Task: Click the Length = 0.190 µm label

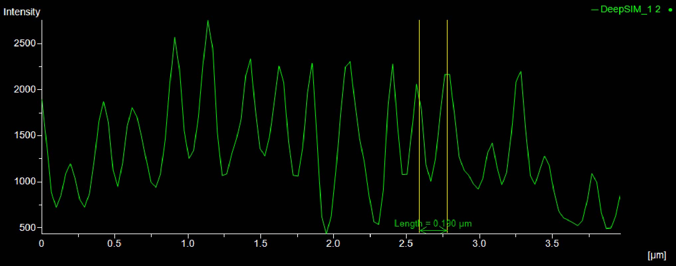Action: coord(433,224)
